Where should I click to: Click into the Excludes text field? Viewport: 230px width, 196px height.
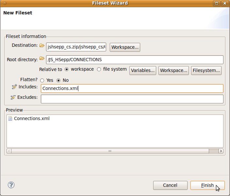(132, 99)
